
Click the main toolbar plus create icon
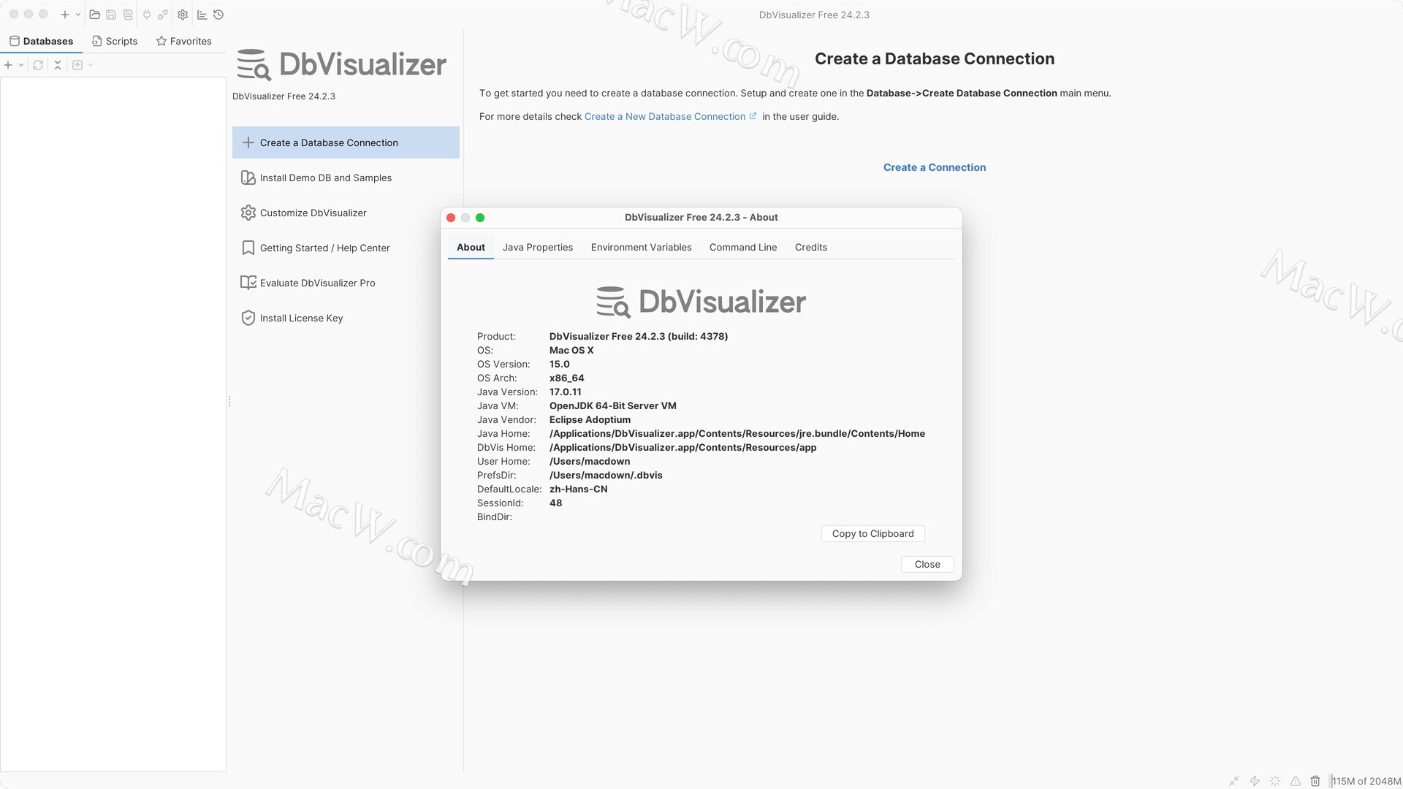pos(64,15)
